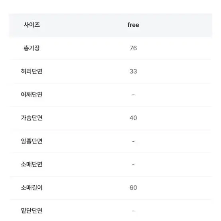
Task: Select the 허리단면 row label
Action: click(x=32, y=71)
